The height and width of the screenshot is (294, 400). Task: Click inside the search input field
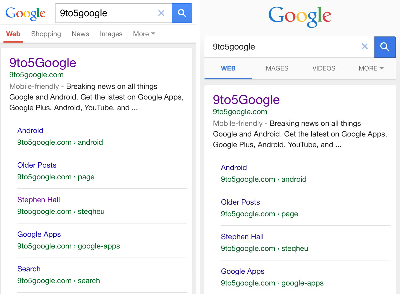(x=107, y=13)
